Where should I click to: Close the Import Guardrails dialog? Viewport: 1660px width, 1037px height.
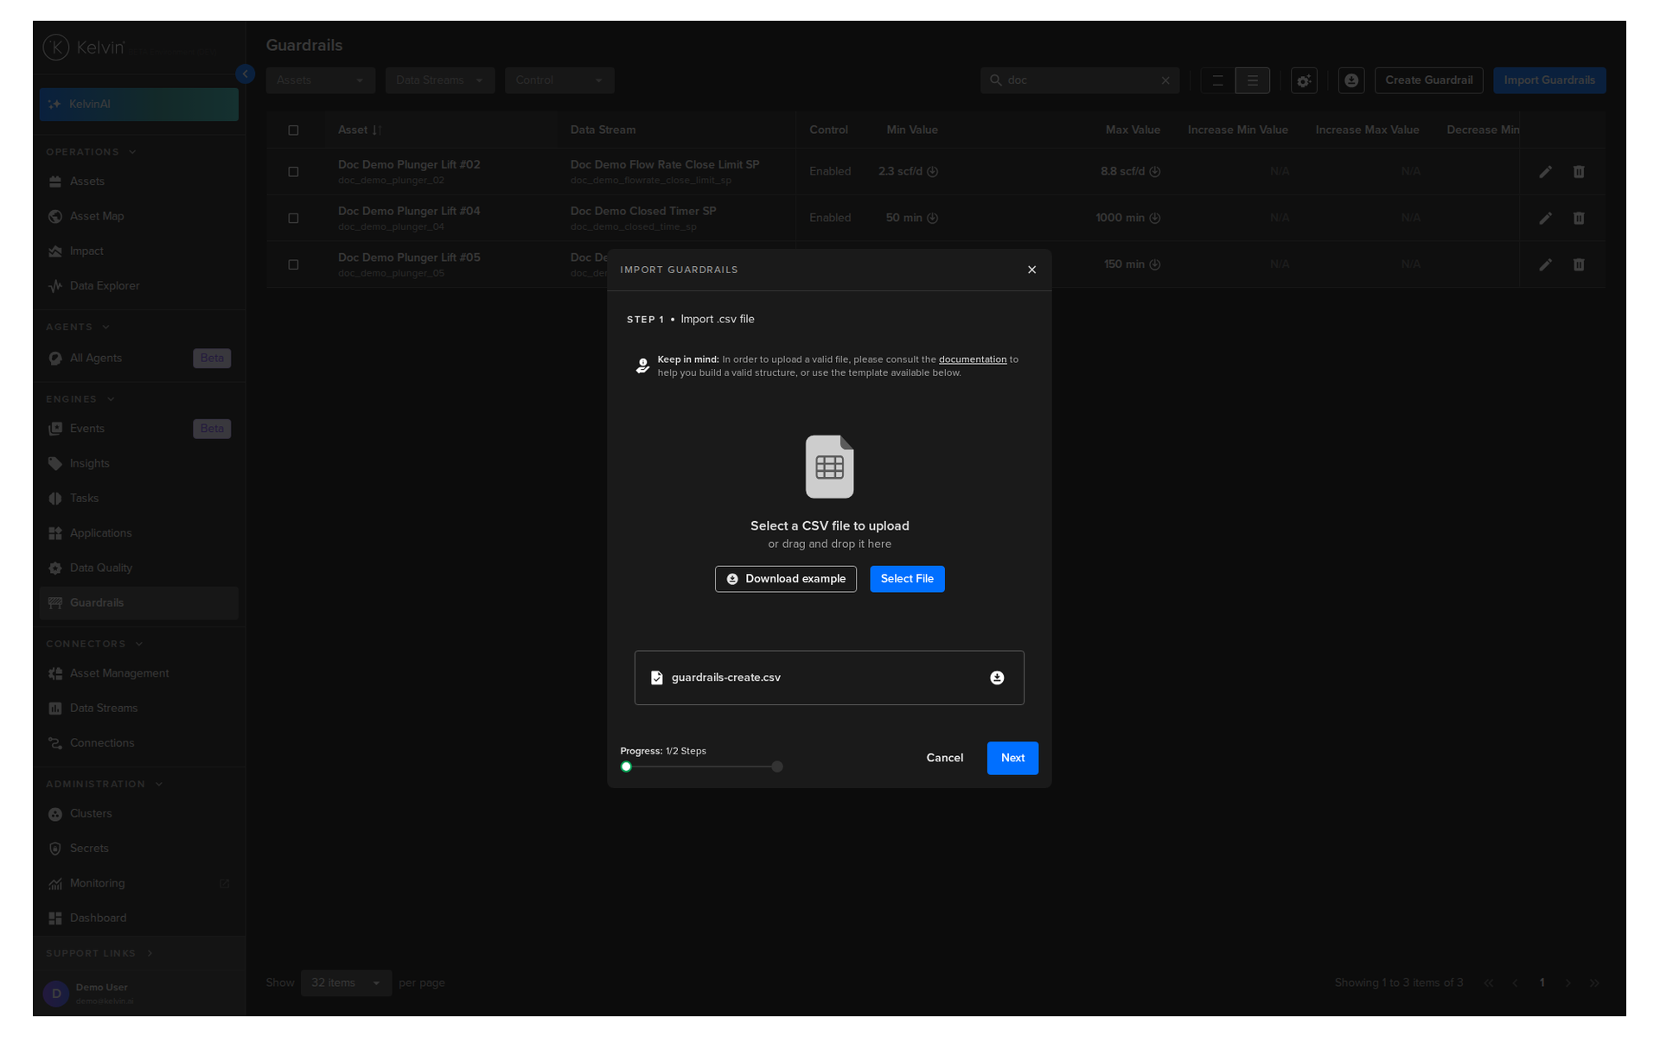(1031, 270)
